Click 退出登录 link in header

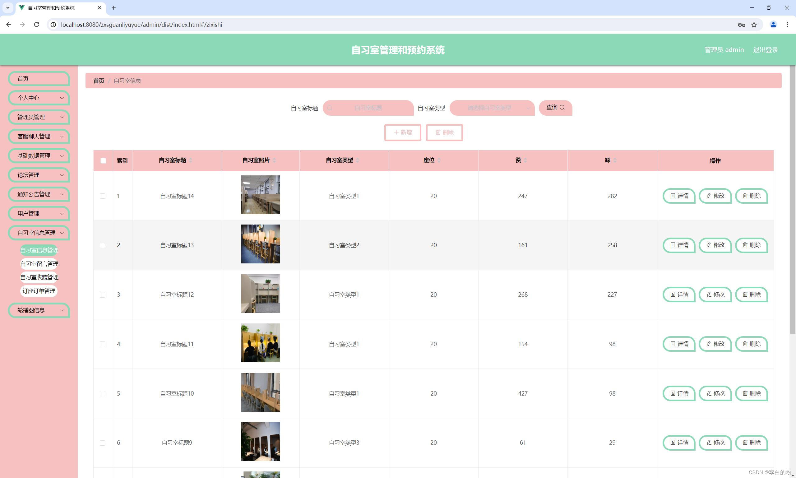click(x=765, y=50)
